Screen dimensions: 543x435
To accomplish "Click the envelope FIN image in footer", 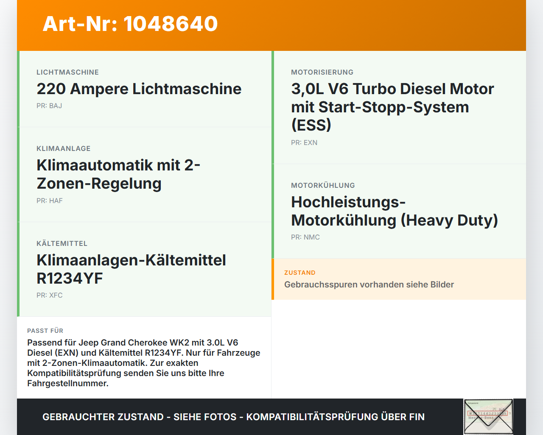I will [x=488, y=417].
